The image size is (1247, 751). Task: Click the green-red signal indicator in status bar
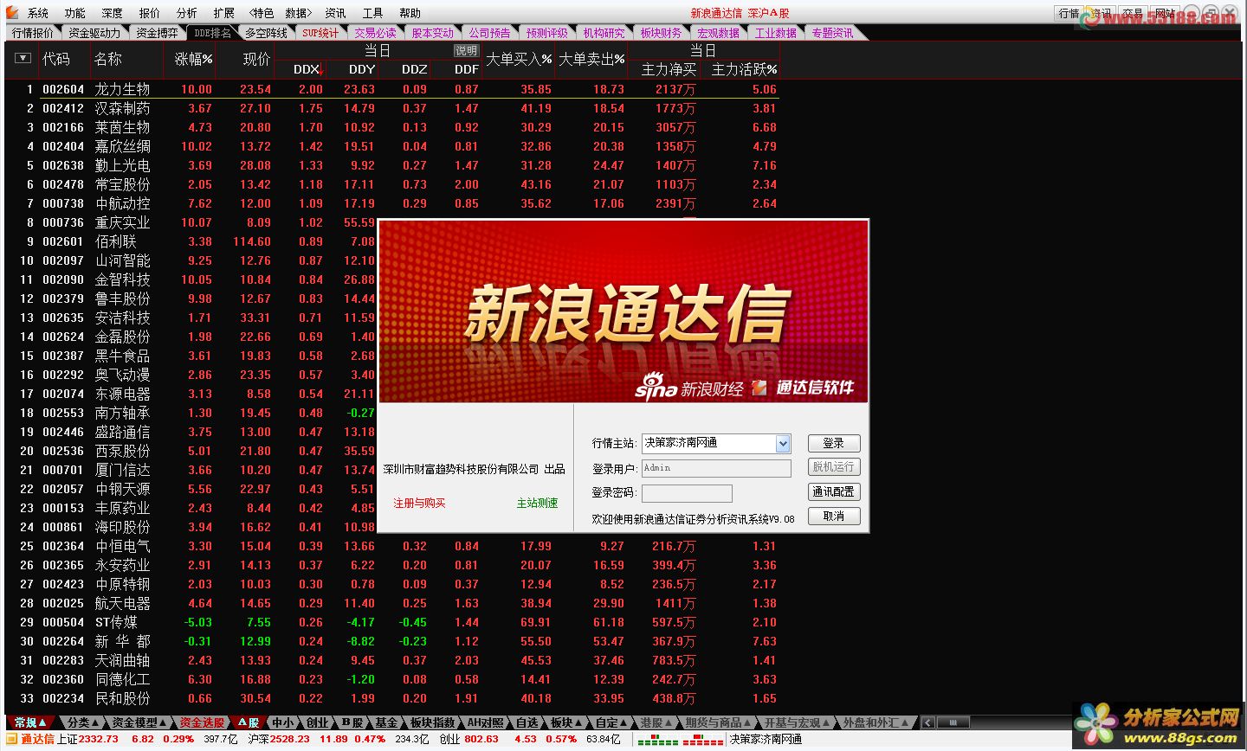pyautogui.click(x=680, y=740)
